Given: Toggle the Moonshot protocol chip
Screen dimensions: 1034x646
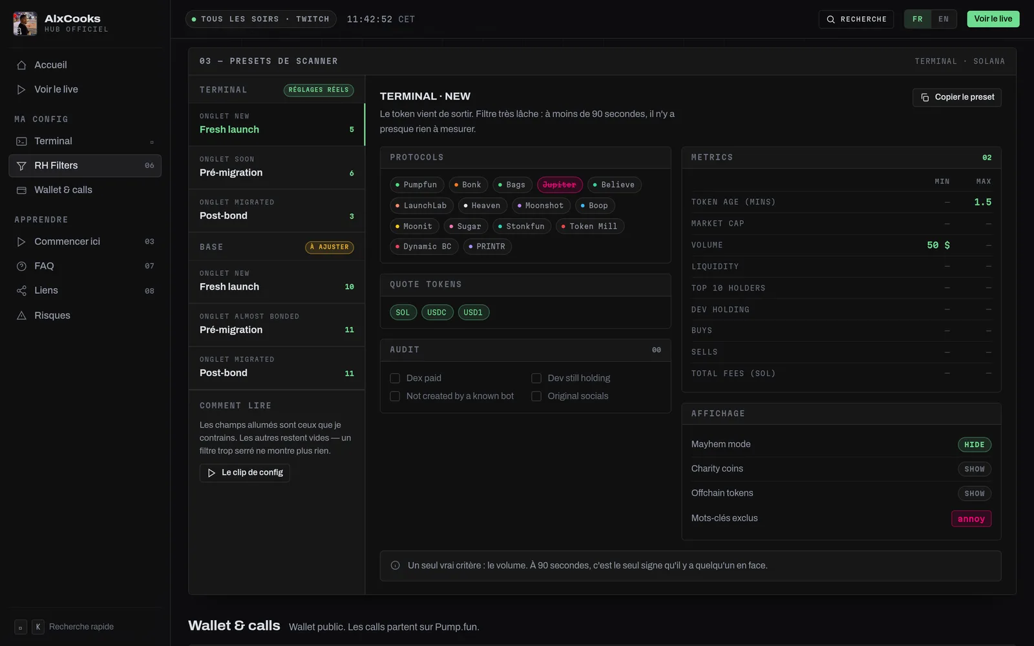Looking at the screenshot, I should click(541, 206).
